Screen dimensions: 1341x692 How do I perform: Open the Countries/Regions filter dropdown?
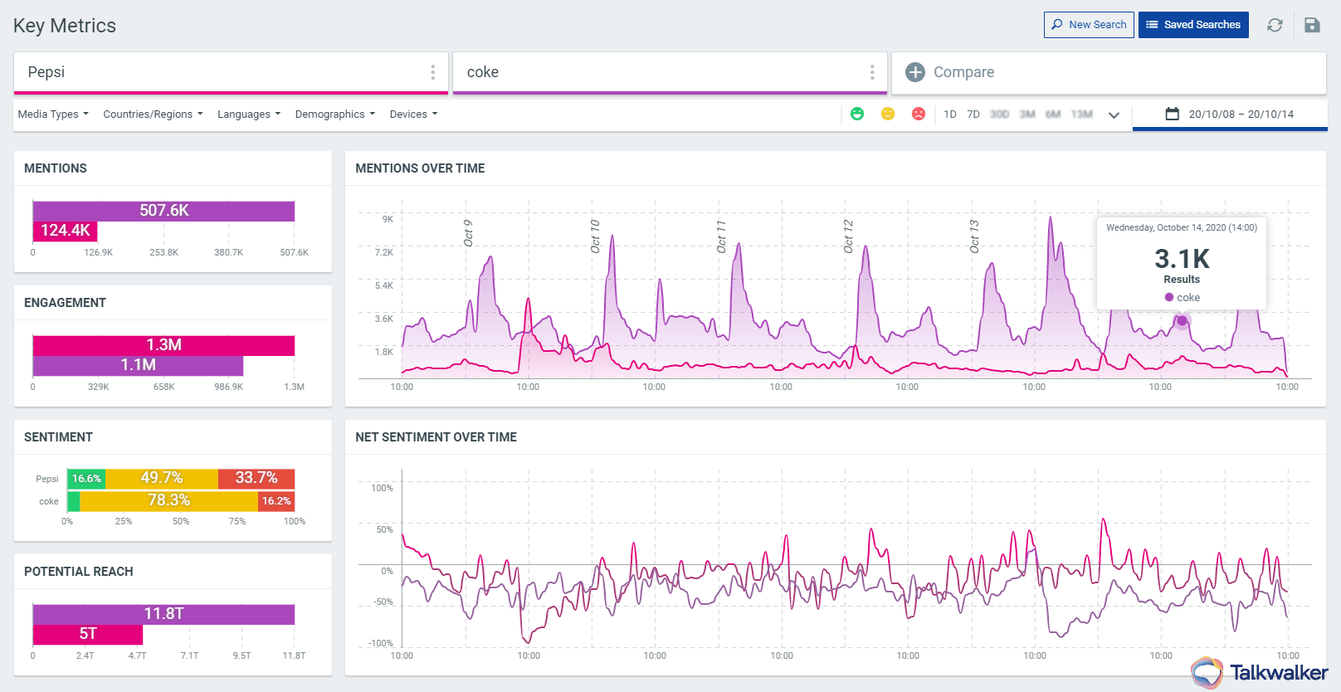click(x=153, y=115)
